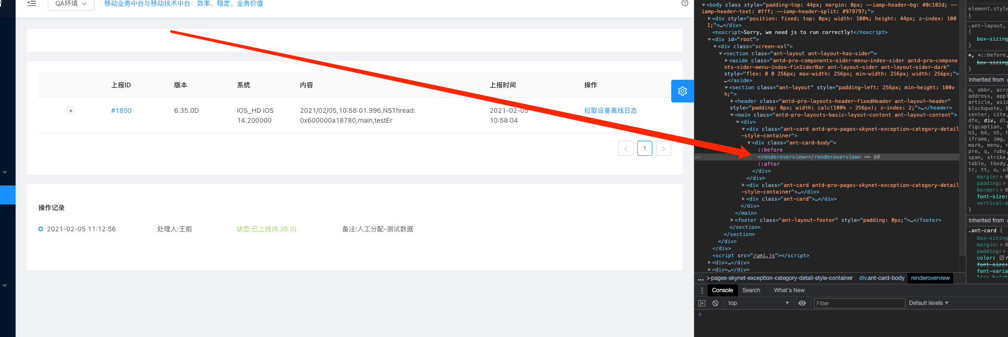Viewport: 1008px width, 337px height.
Task: Switch to the What's New drawer tab
Action: tap(789, 290)
